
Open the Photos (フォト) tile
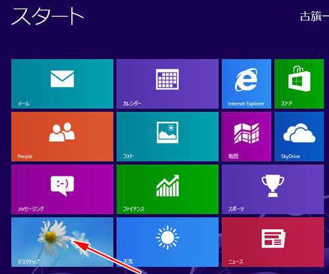click(167, 136)
